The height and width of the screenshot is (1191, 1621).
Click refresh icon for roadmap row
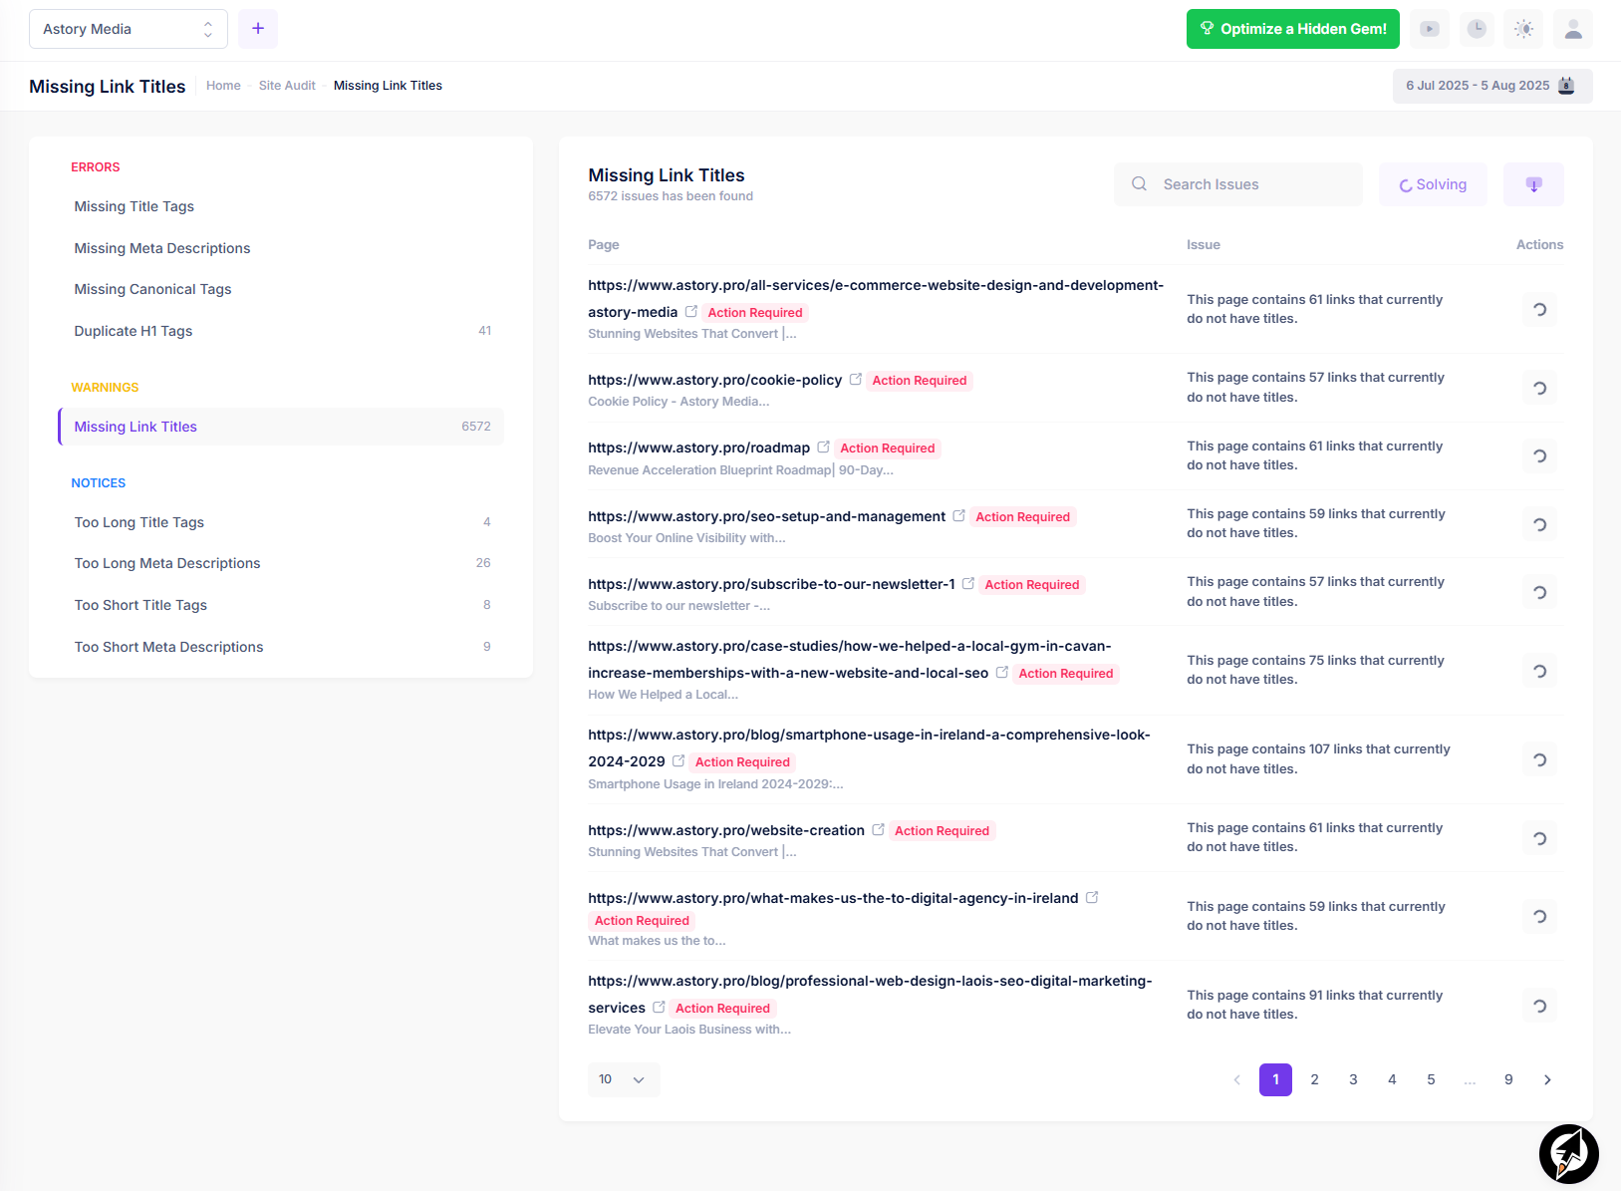point(1539,456)
